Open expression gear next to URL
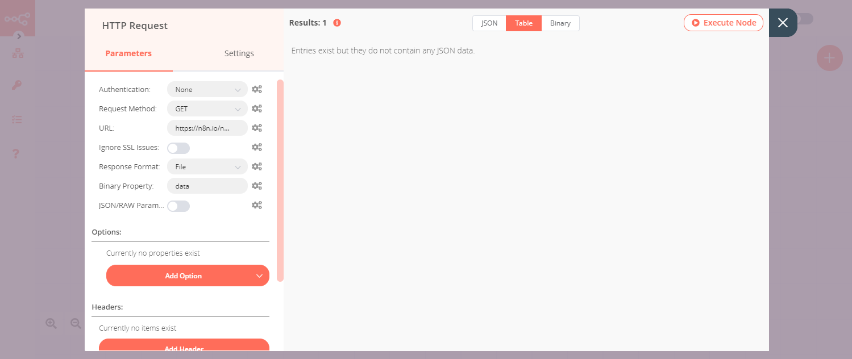Screen dimensions: 852x359 (257, 128)
